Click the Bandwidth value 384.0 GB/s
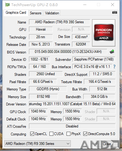 (x=99, y=97)
